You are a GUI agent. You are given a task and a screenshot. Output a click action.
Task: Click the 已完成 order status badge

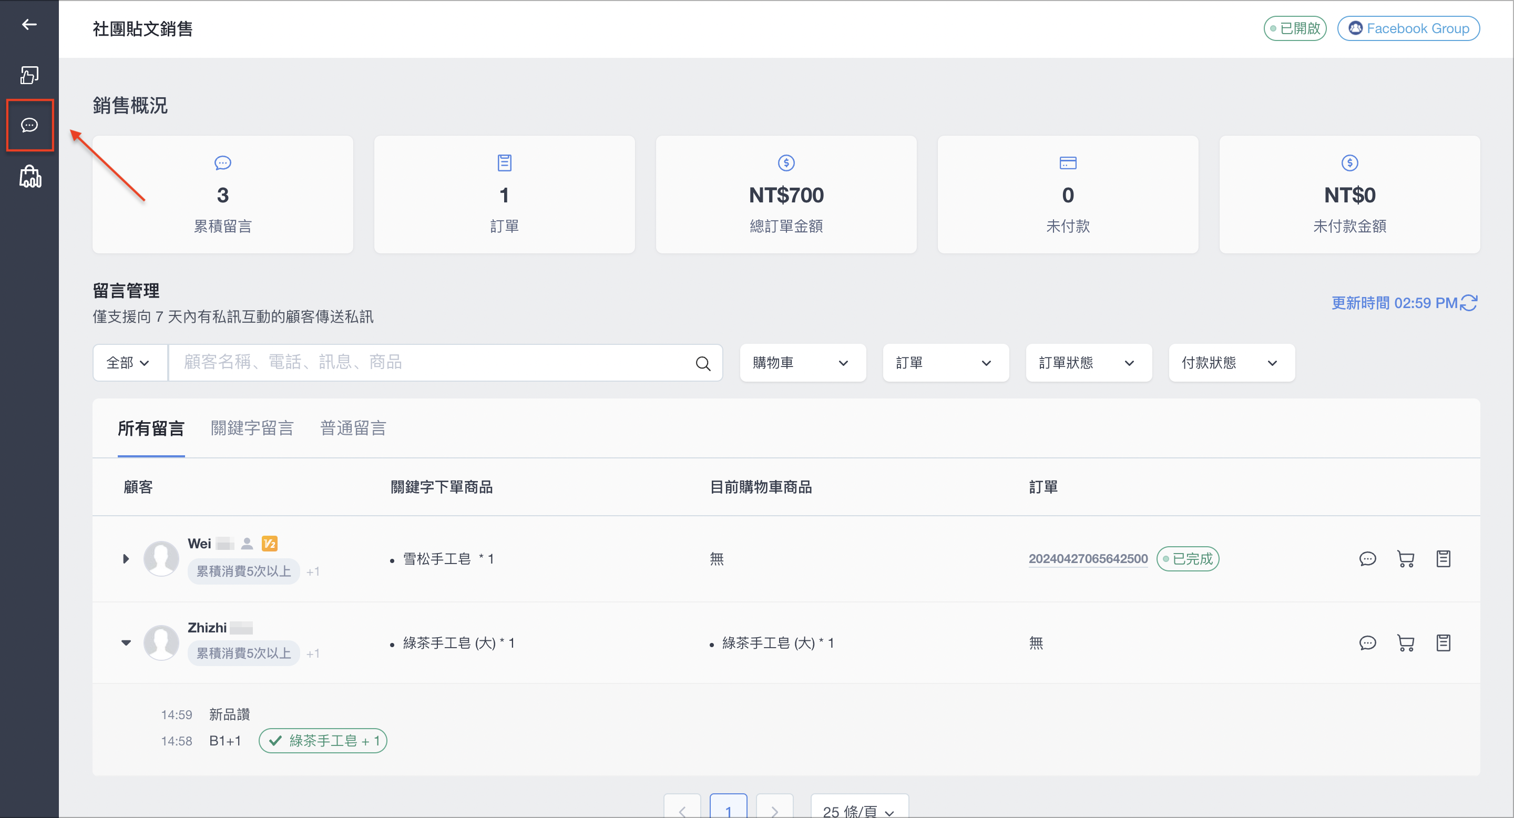click(x=1187, y=559)
